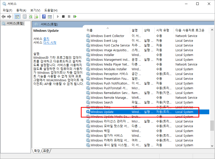This screenshot has width=215, height=159.
Task: Select Windows Management Inst... service
Action: pos(147,59)
